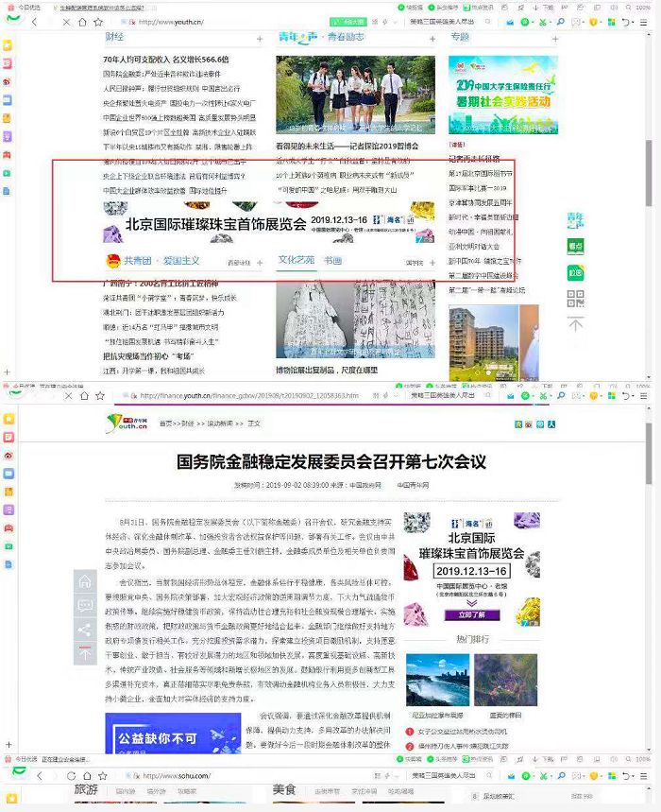Open the hamburger menu in the finance article window
661x812 pixels.
click(x=643, y=396)
